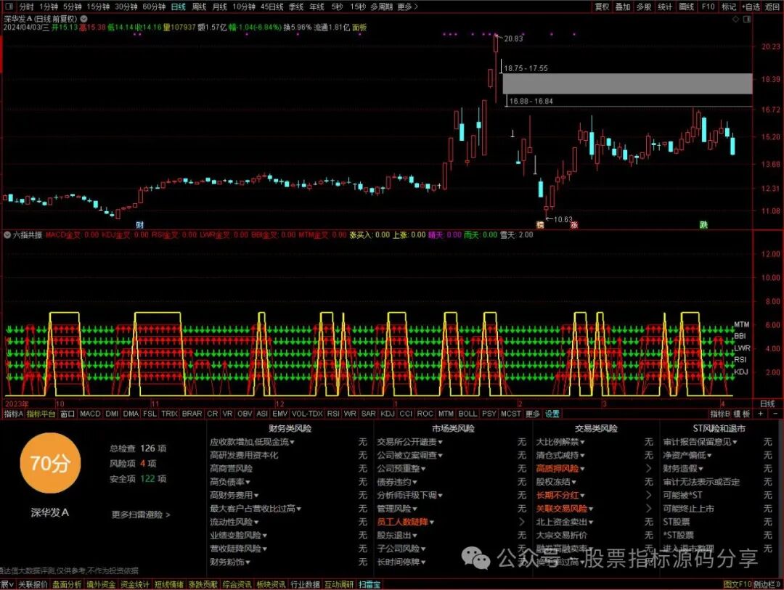The width and height of the screenshot is (784, 590).
Task: Click the 返回 back button
Action: pos(772,7)
